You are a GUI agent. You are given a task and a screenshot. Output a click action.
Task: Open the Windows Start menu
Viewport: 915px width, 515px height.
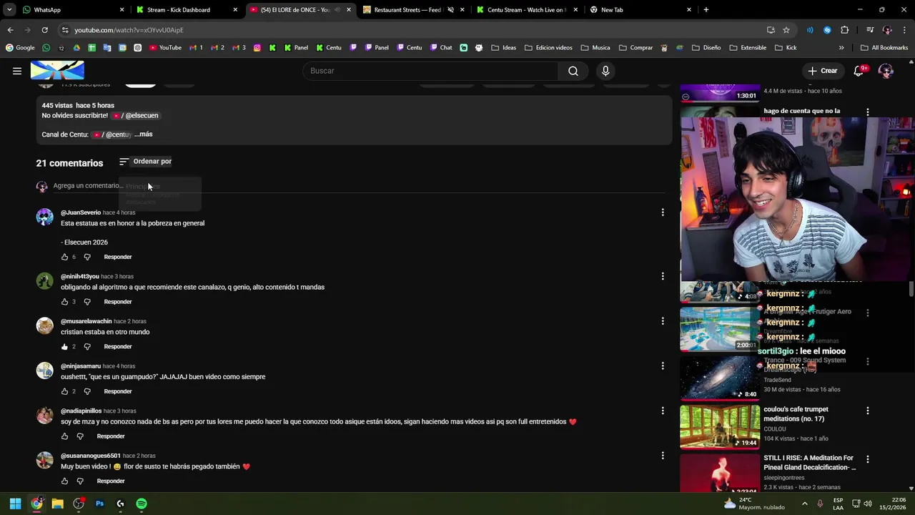(x=15, y=504)
